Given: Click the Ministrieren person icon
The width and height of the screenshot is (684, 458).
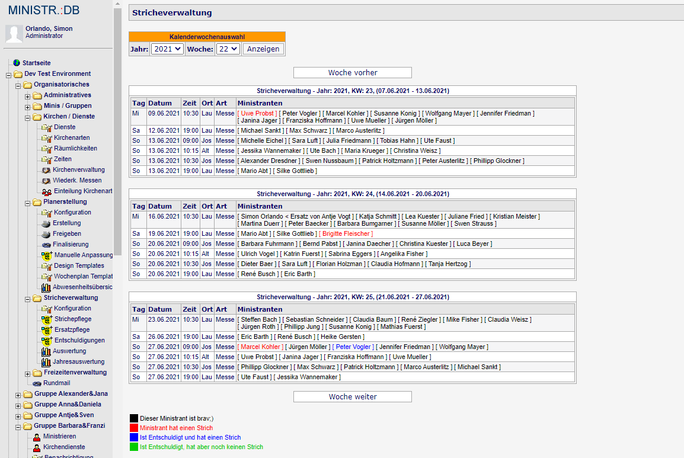Looking at the screenshot, I should (x=37, y=437).
